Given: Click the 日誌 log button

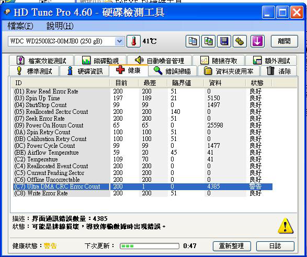Looking at the screenshot, I should pyautogui.click(x=275, y=246).
